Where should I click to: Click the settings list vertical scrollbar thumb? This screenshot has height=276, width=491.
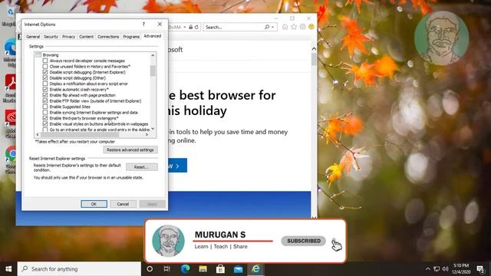click(x=153, y=71)
